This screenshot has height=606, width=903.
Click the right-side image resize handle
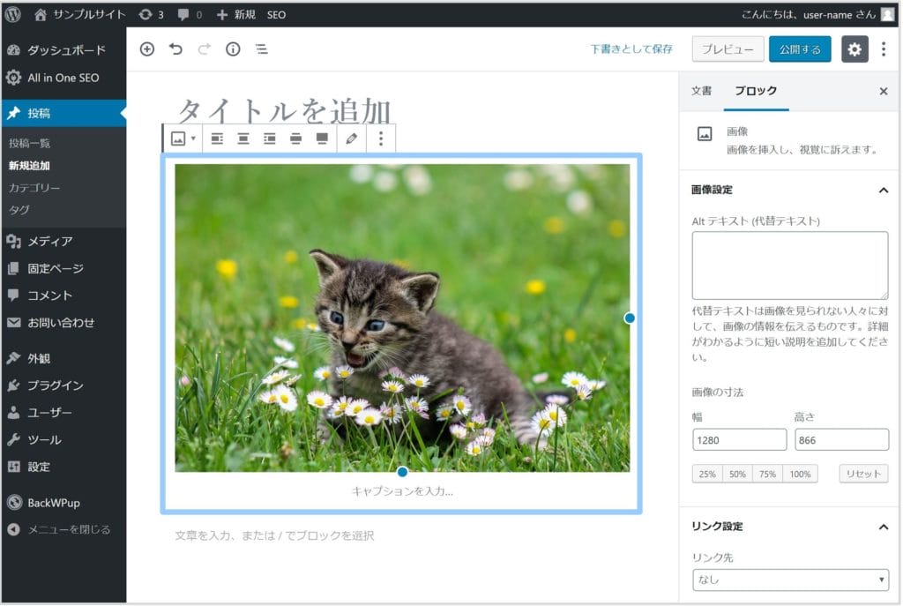(x=630, y=318)
